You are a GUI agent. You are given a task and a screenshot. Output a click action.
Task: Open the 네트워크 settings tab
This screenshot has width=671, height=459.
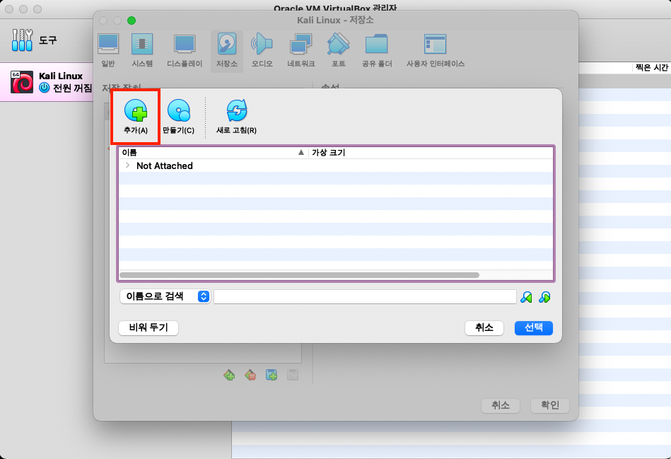pyautogui.click(x=301, y=50)
